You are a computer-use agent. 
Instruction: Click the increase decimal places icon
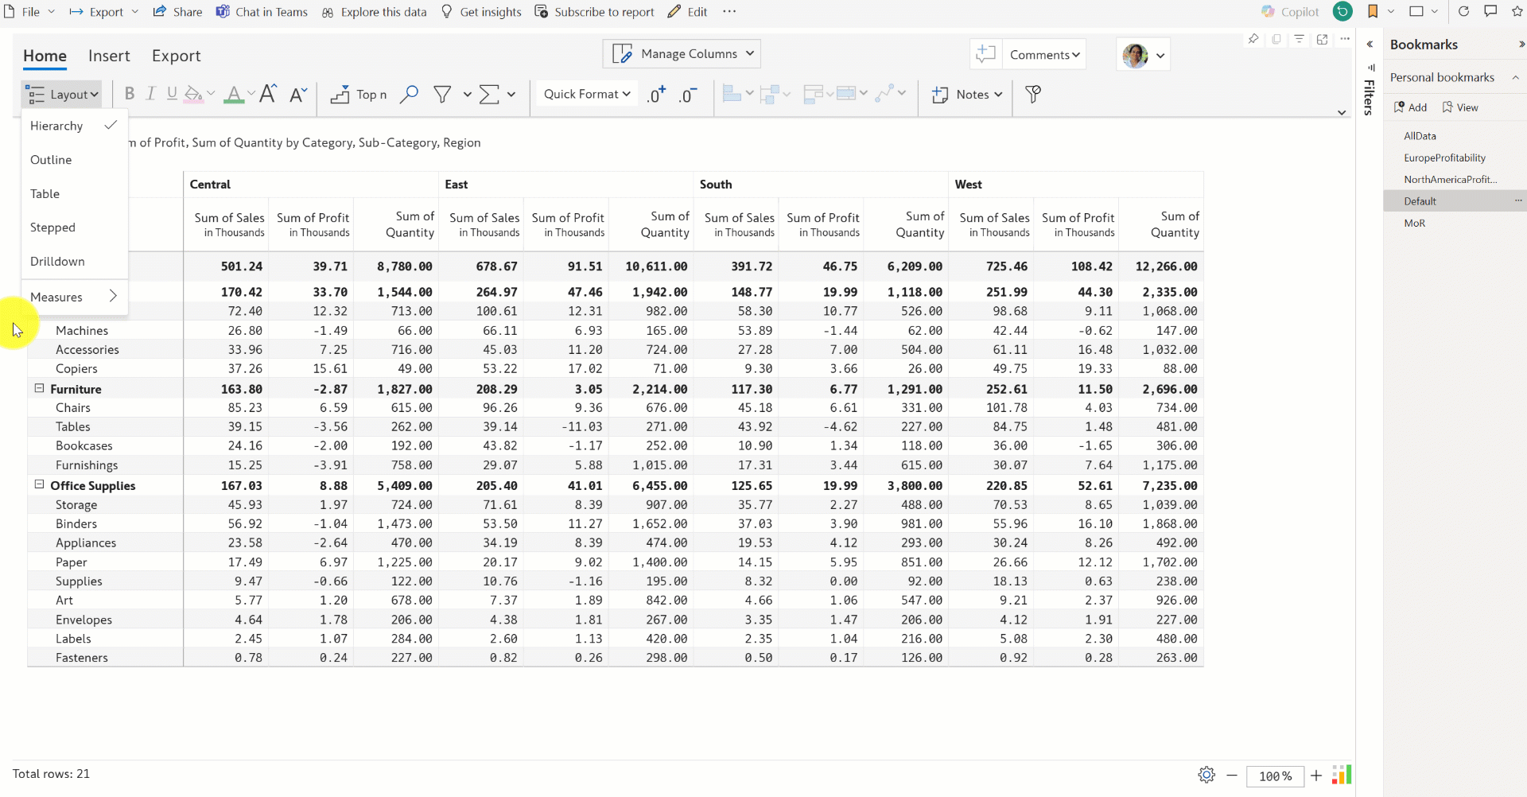(x=656, y=95)
